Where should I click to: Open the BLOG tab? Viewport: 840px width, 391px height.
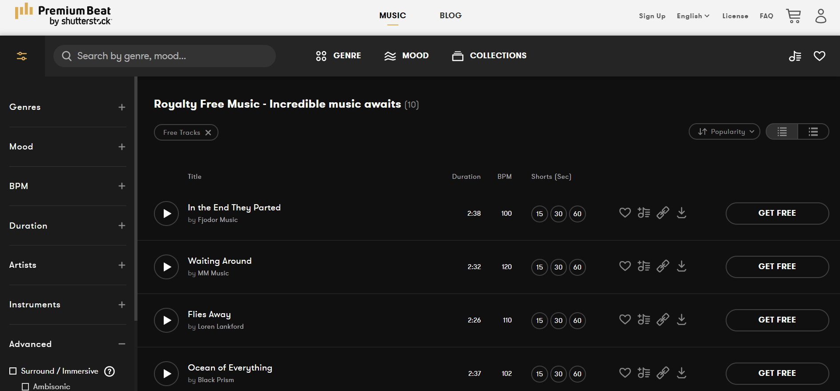(451, 16)
